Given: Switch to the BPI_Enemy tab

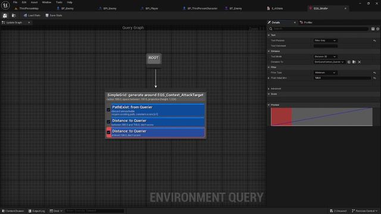Looking at the screenshot, I should [x=110, y=8].
